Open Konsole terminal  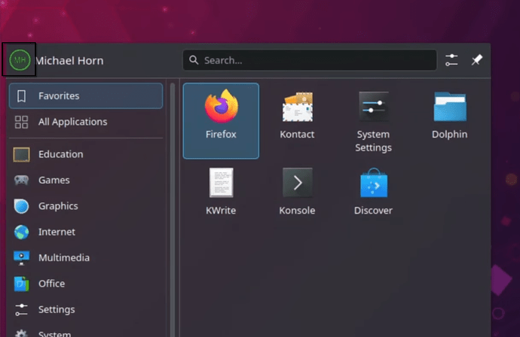(297, 192)
